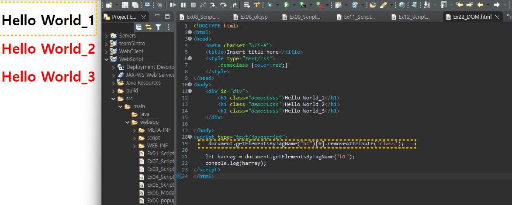Maximize the Project Explorer panel
512x205 pixels.
tap(167, 16)
